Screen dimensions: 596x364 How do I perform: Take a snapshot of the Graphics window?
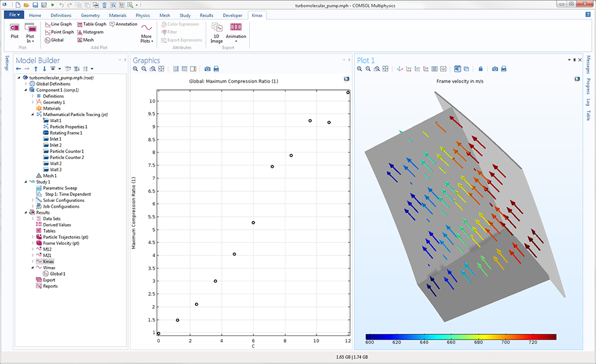coord(207,69)
